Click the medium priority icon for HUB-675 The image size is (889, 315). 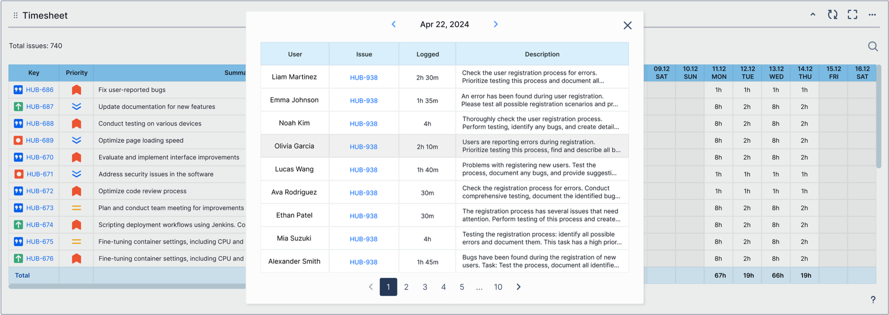point(76,241)
